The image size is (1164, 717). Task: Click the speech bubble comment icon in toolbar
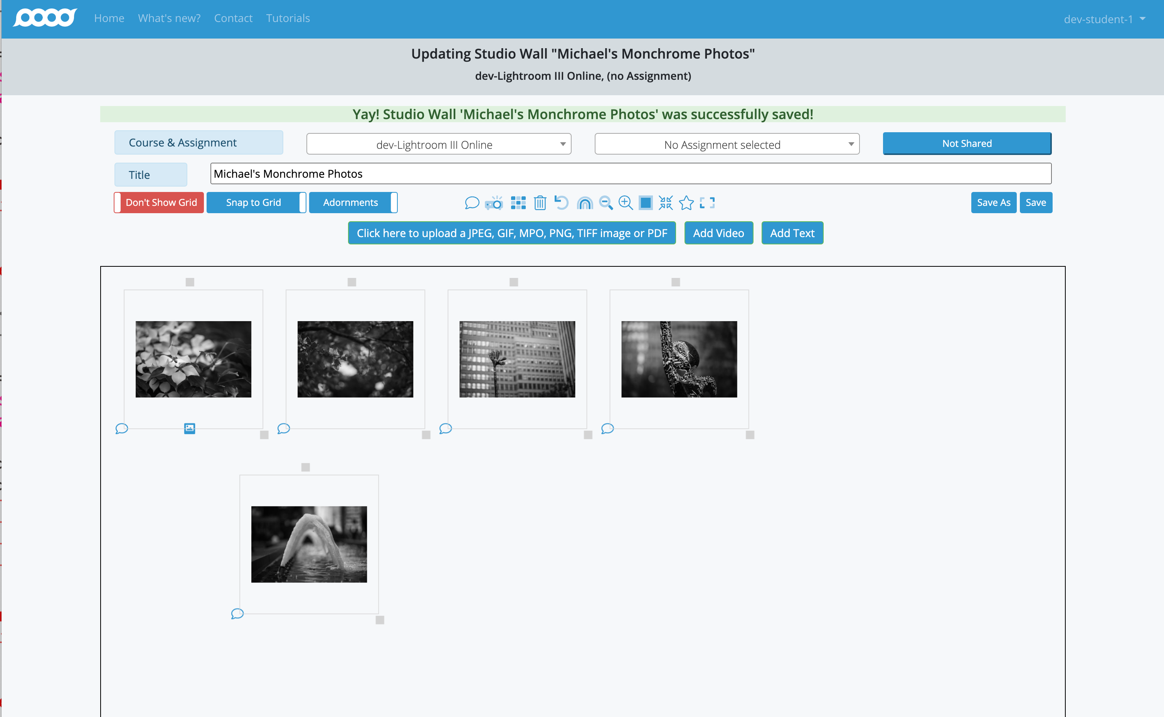[x=472, y=203]
